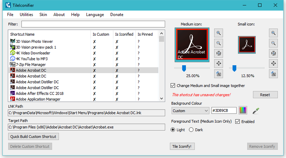Open the Skin menu
286x158 pixels.
[43, 15]
